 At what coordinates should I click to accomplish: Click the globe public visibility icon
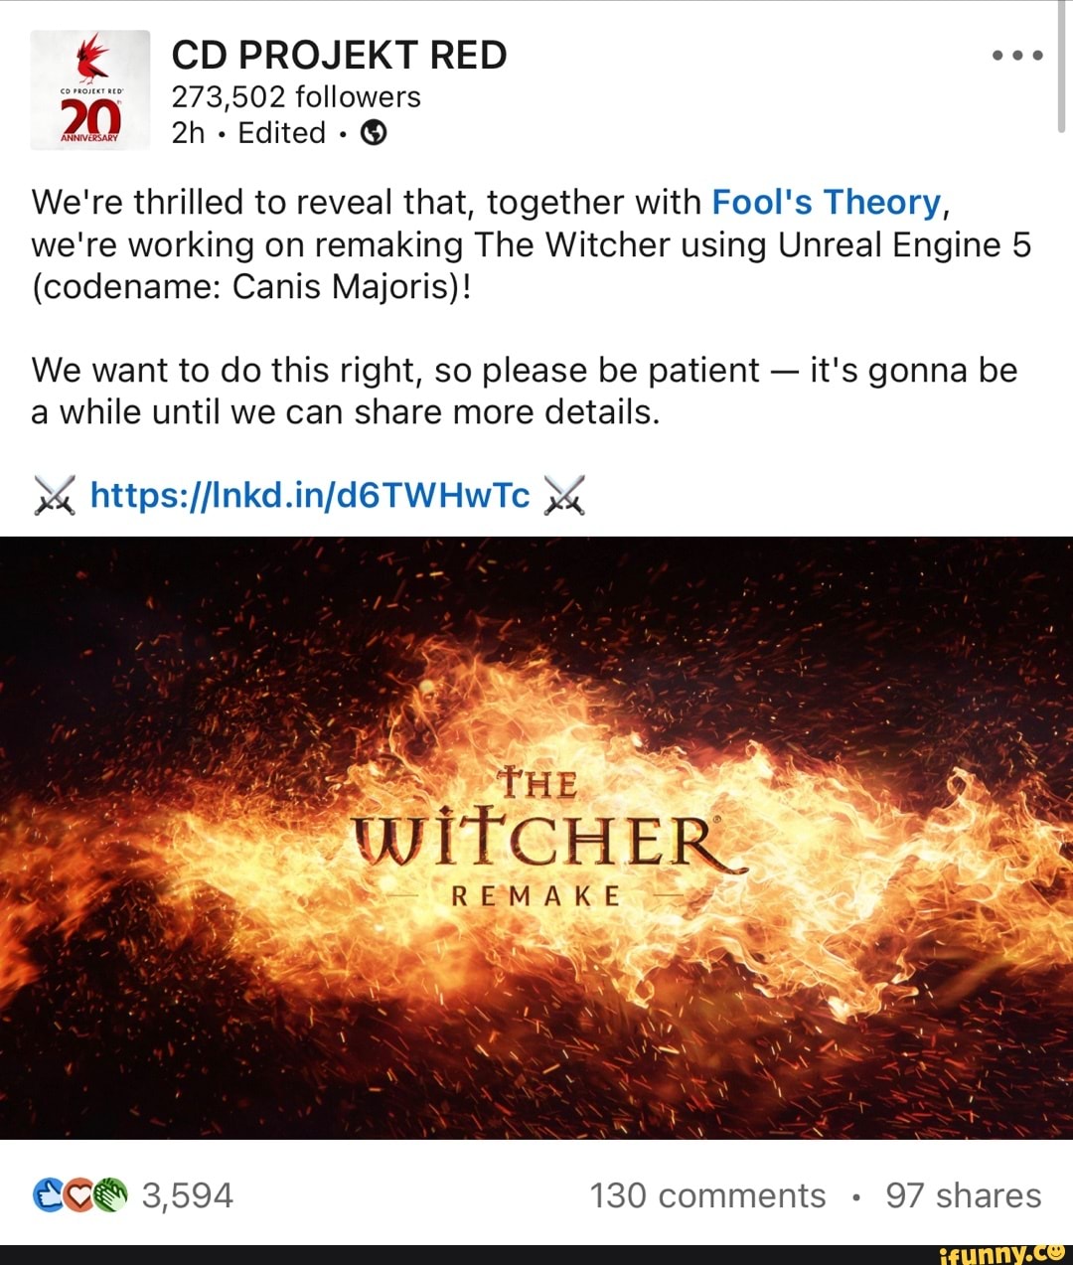(374, 132)
